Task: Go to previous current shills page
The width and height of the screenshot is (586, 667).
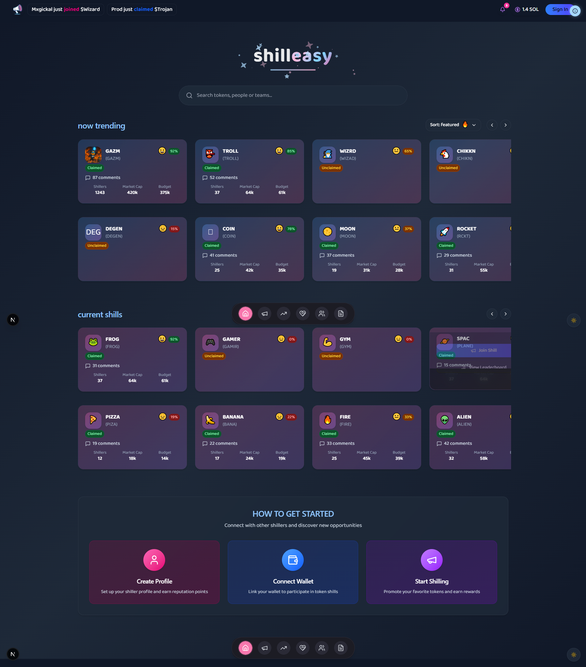Action: click(x=492, y=314)
